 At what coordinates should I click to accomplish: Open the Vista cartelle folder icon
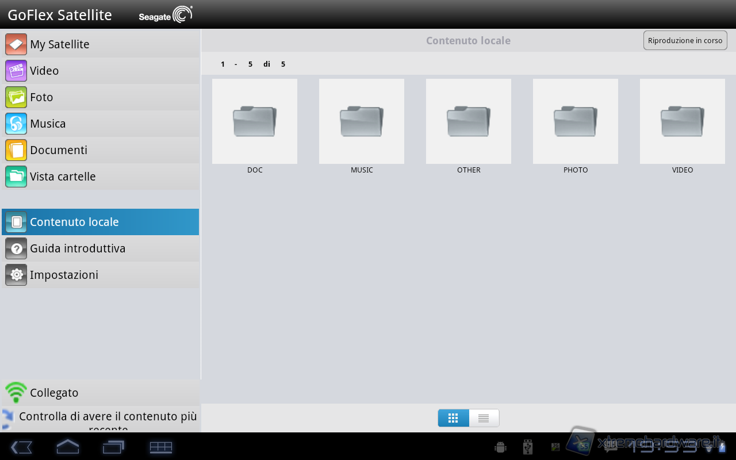pos(16,177)
